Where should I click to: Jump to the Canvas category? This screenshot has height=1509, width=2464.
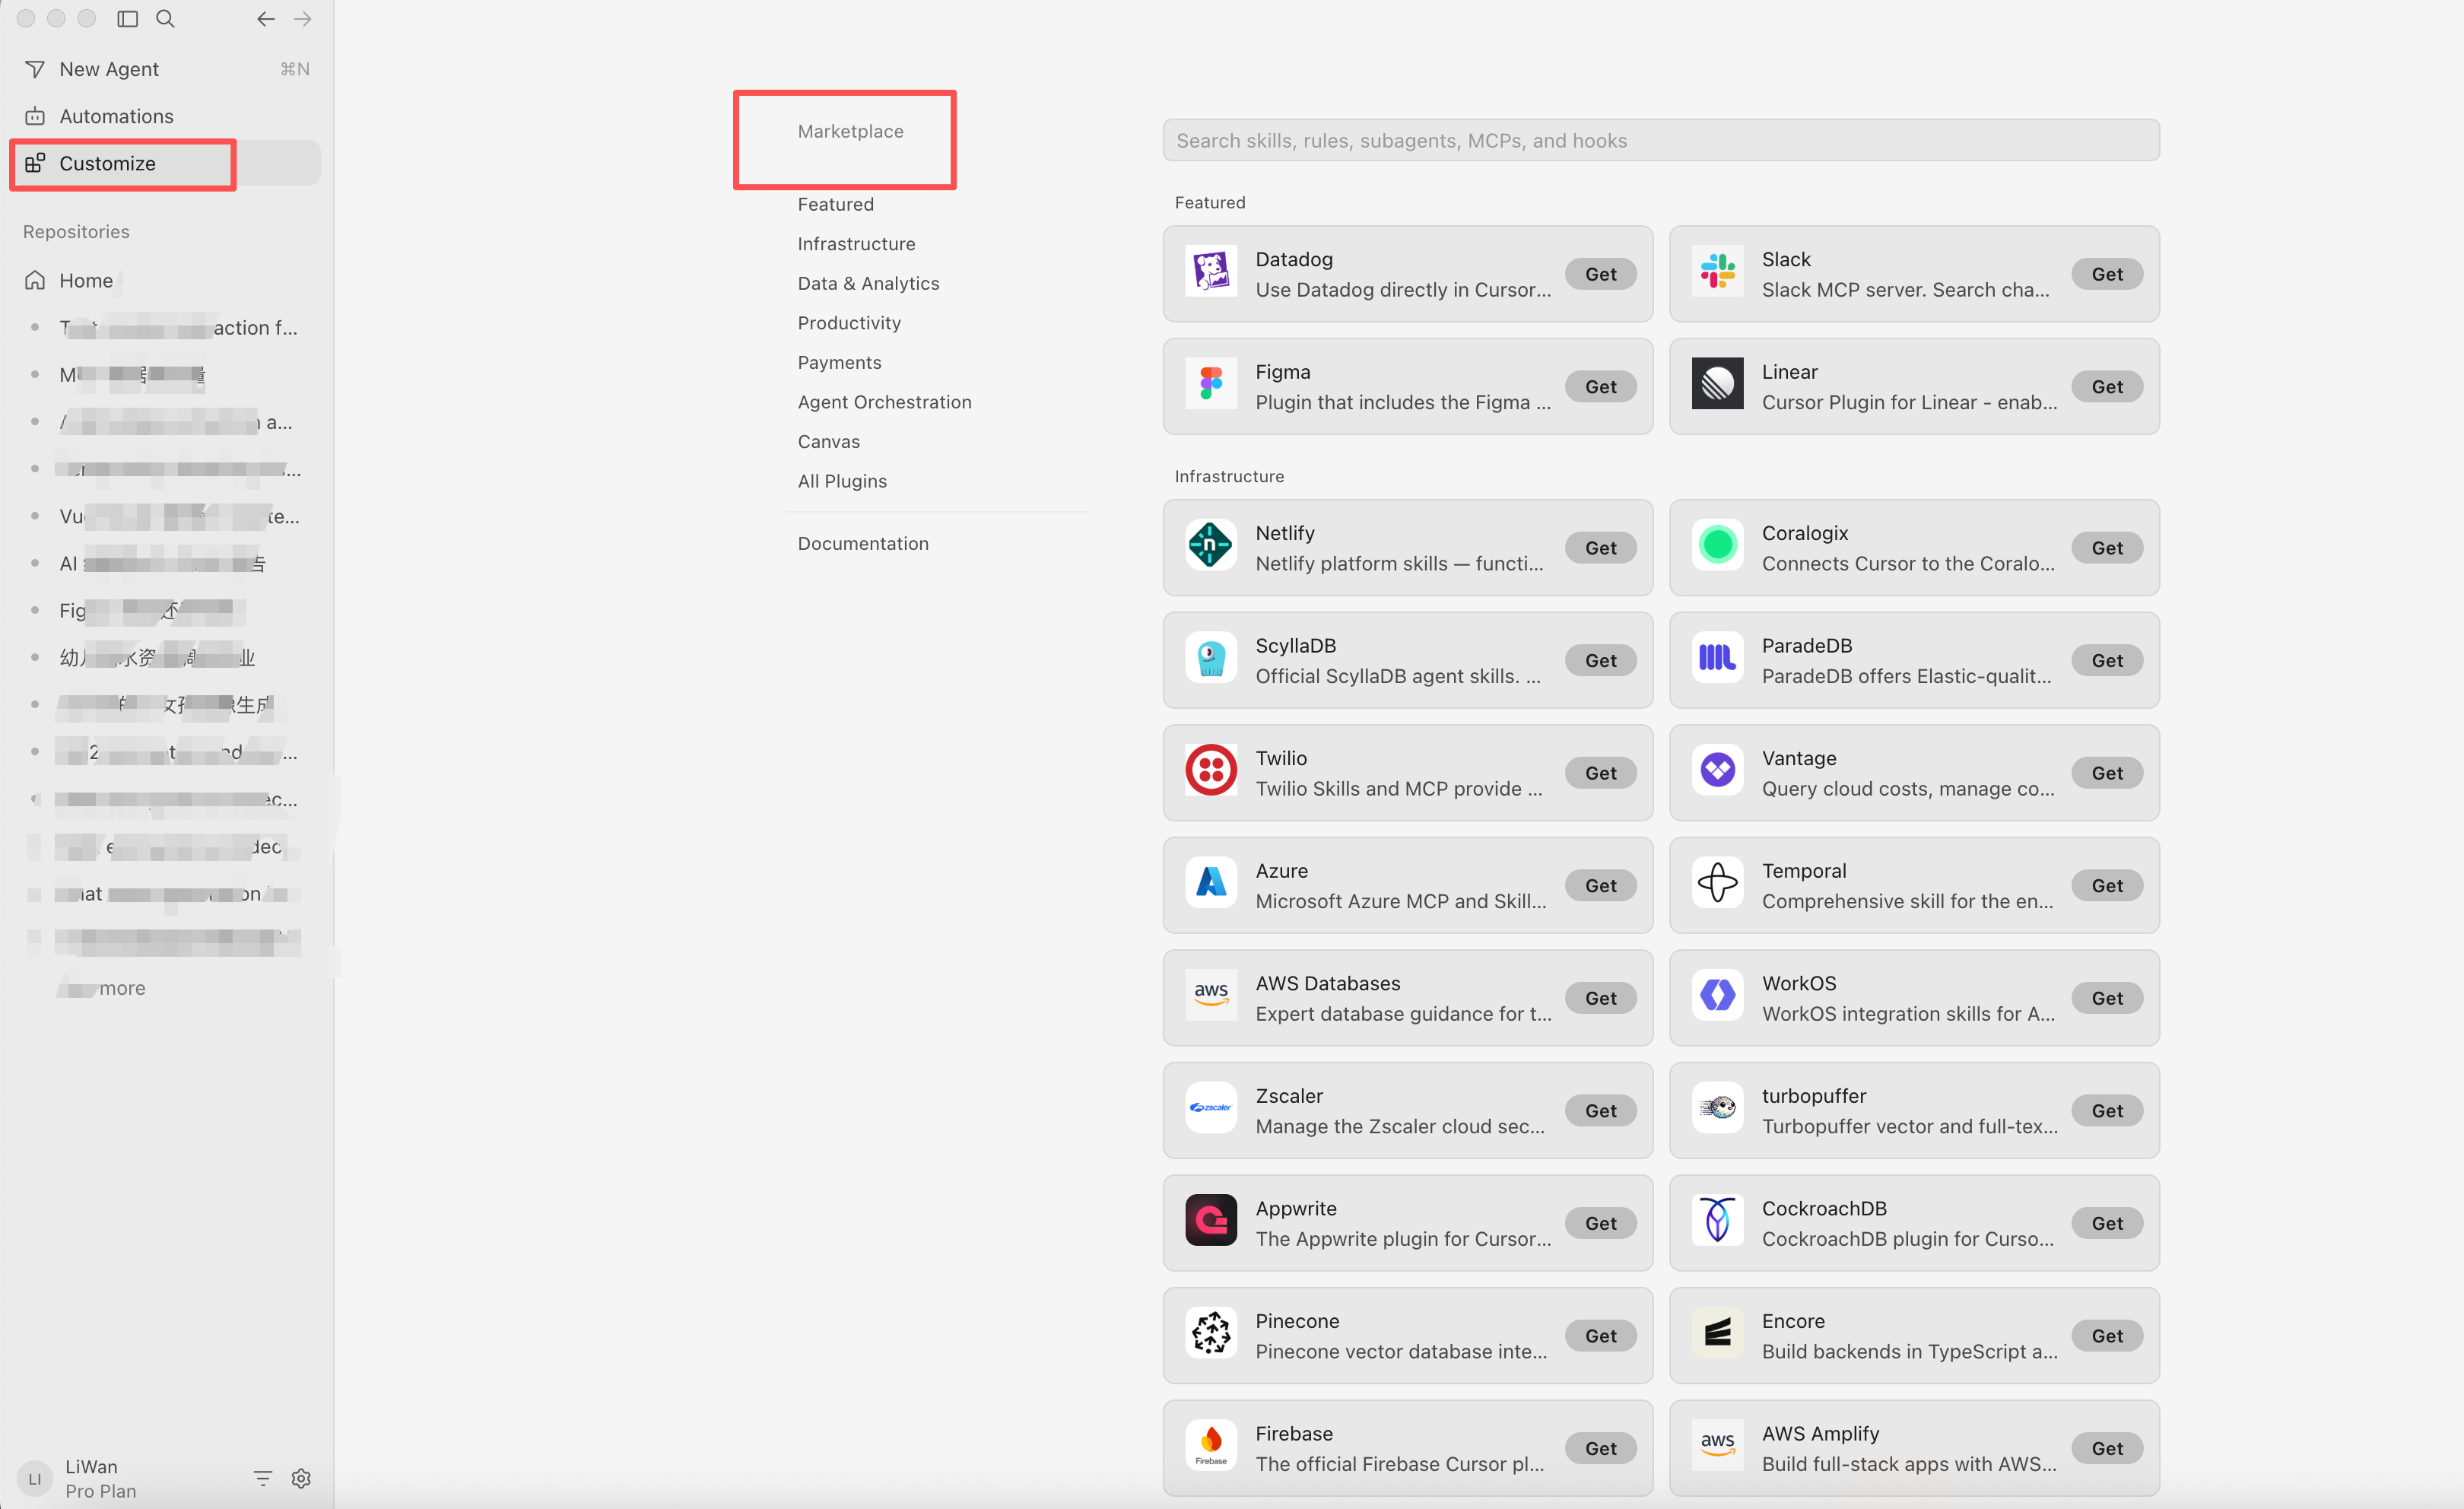(828, 441)
